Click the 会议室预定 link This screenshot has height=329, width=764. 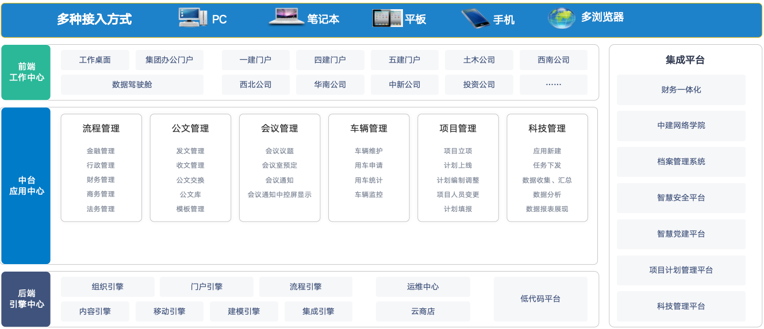tap(279, 165)
